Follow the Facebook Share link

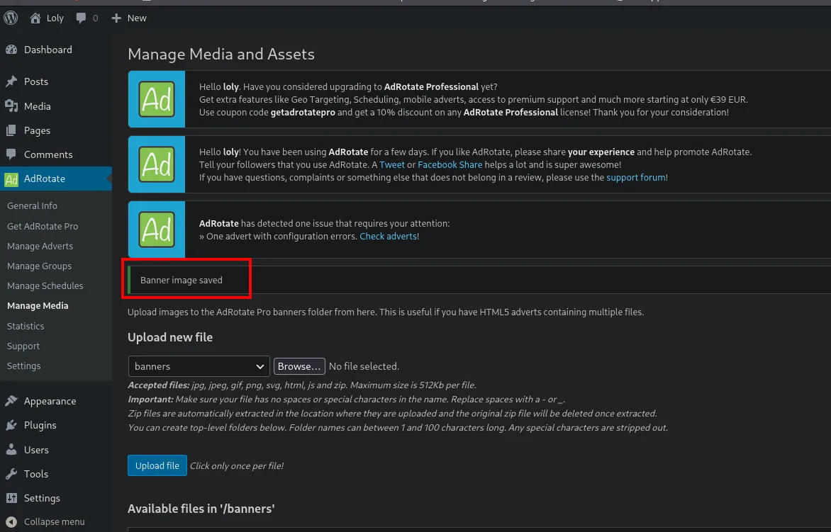450,164
